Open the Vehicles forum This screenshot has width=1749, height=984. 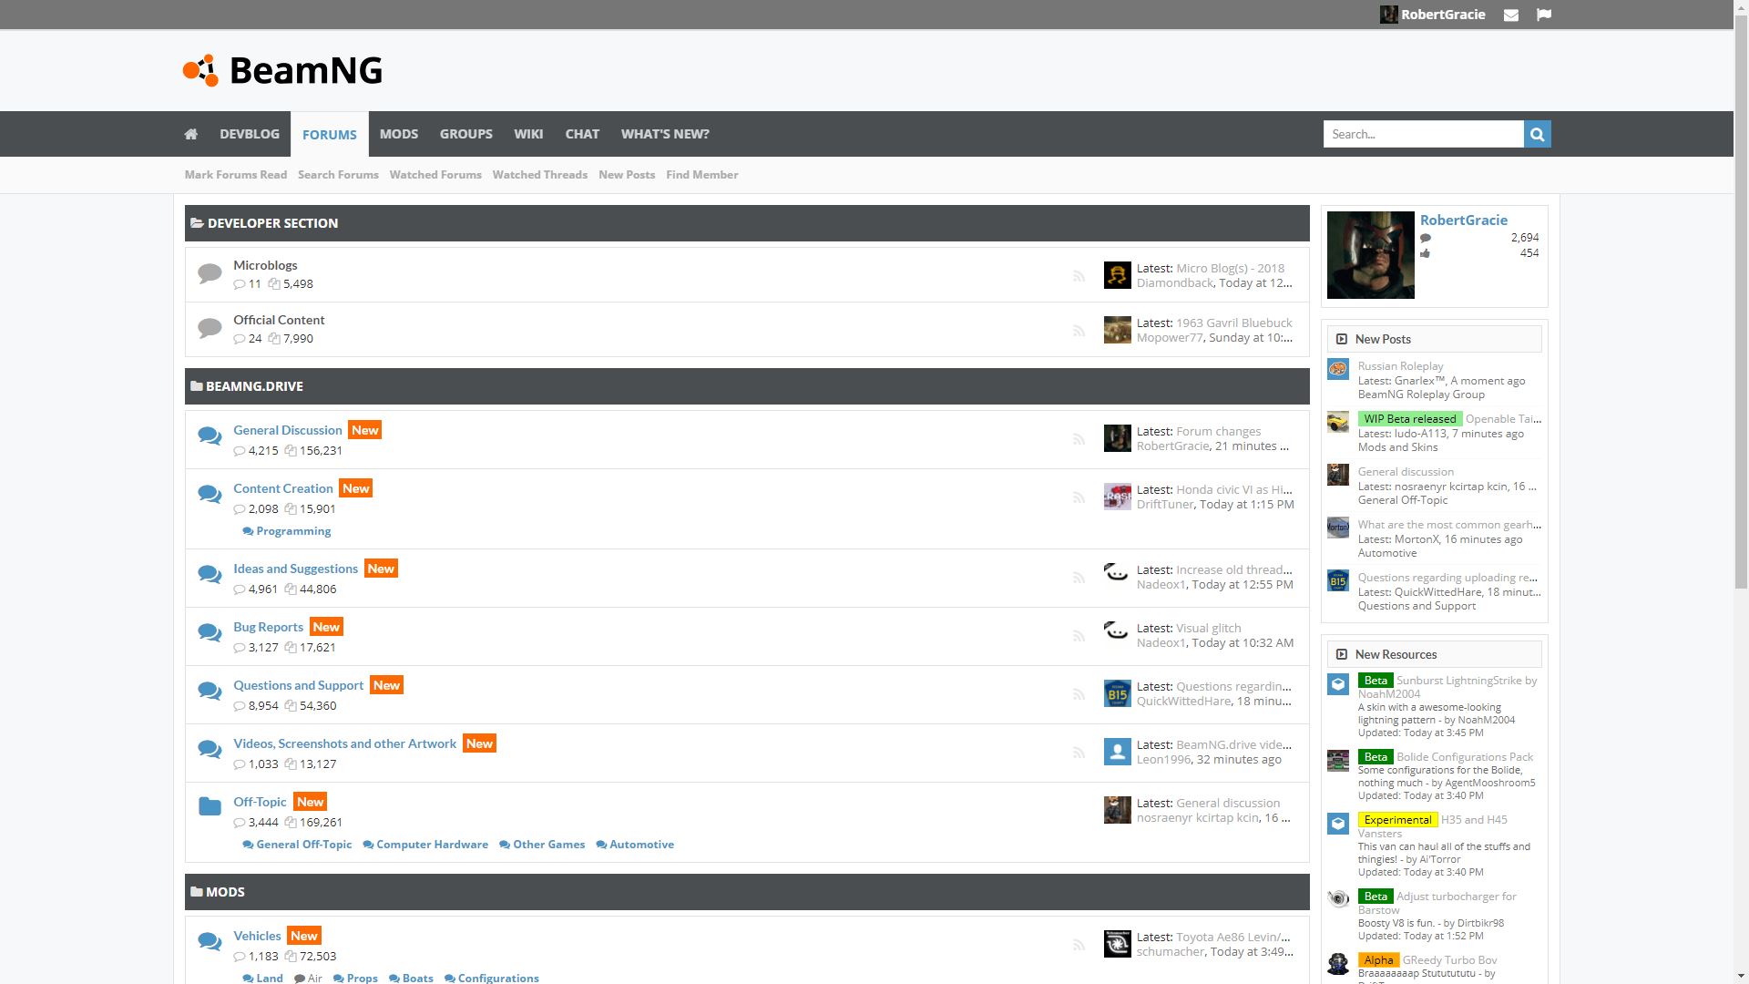257,936
